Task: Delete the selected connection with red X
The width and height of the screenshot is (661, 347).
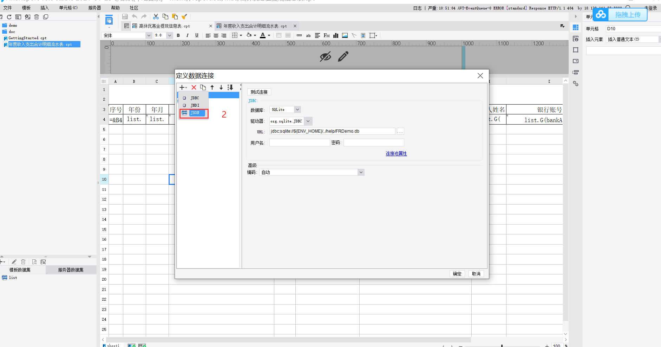Action: (x=194, y=87)
